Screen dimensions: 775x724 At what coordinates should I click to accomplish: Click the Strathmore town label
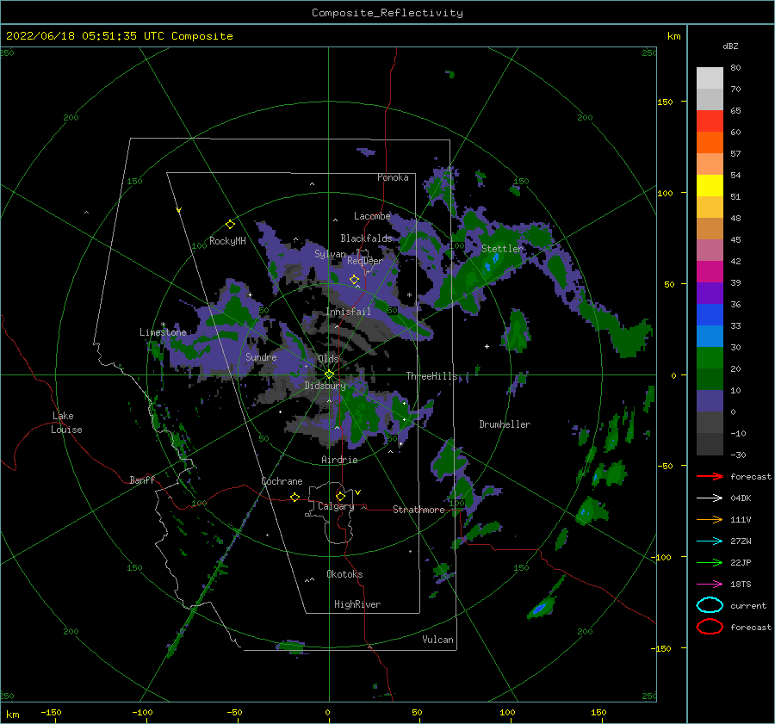(x=418, y=510)
